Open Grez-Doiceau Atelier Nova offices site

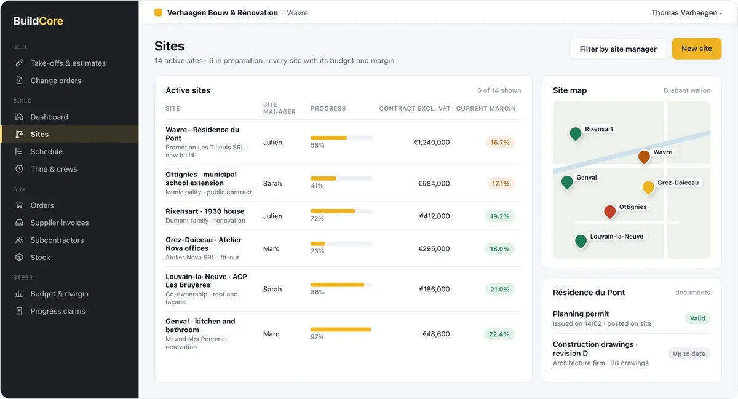point(343,248)
